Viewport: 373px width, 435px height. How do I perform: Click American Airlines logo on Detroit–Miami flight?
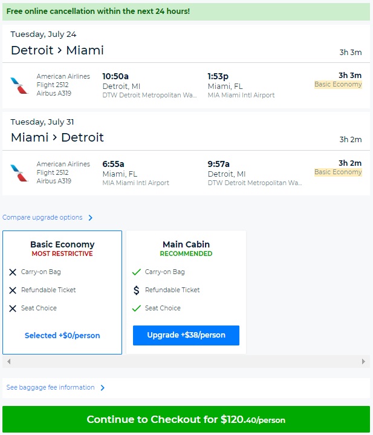[x=19, y=85]
